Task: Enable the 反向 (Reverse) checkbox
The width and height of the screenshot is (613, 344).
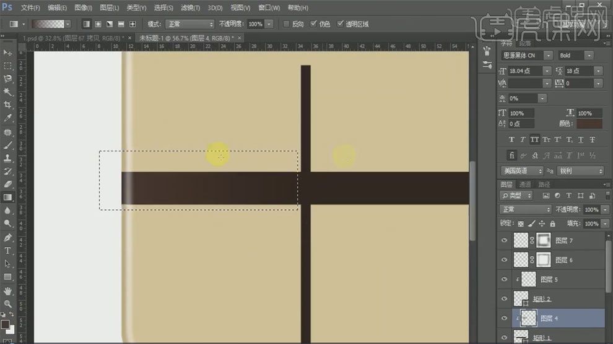Action: click(x=286, y=24)
